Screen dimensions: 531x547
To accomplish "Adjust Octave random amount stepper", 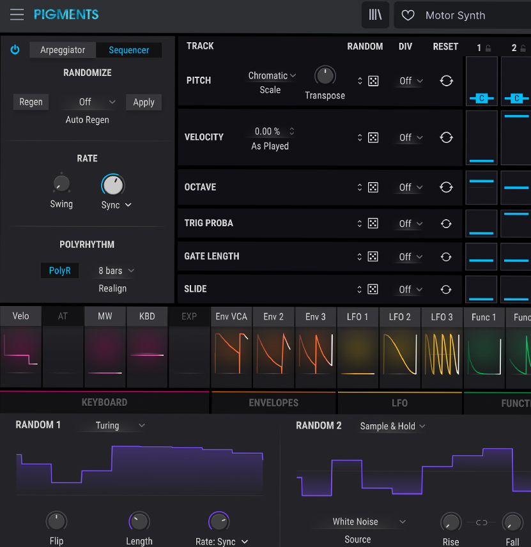I will tap(360, 187).
